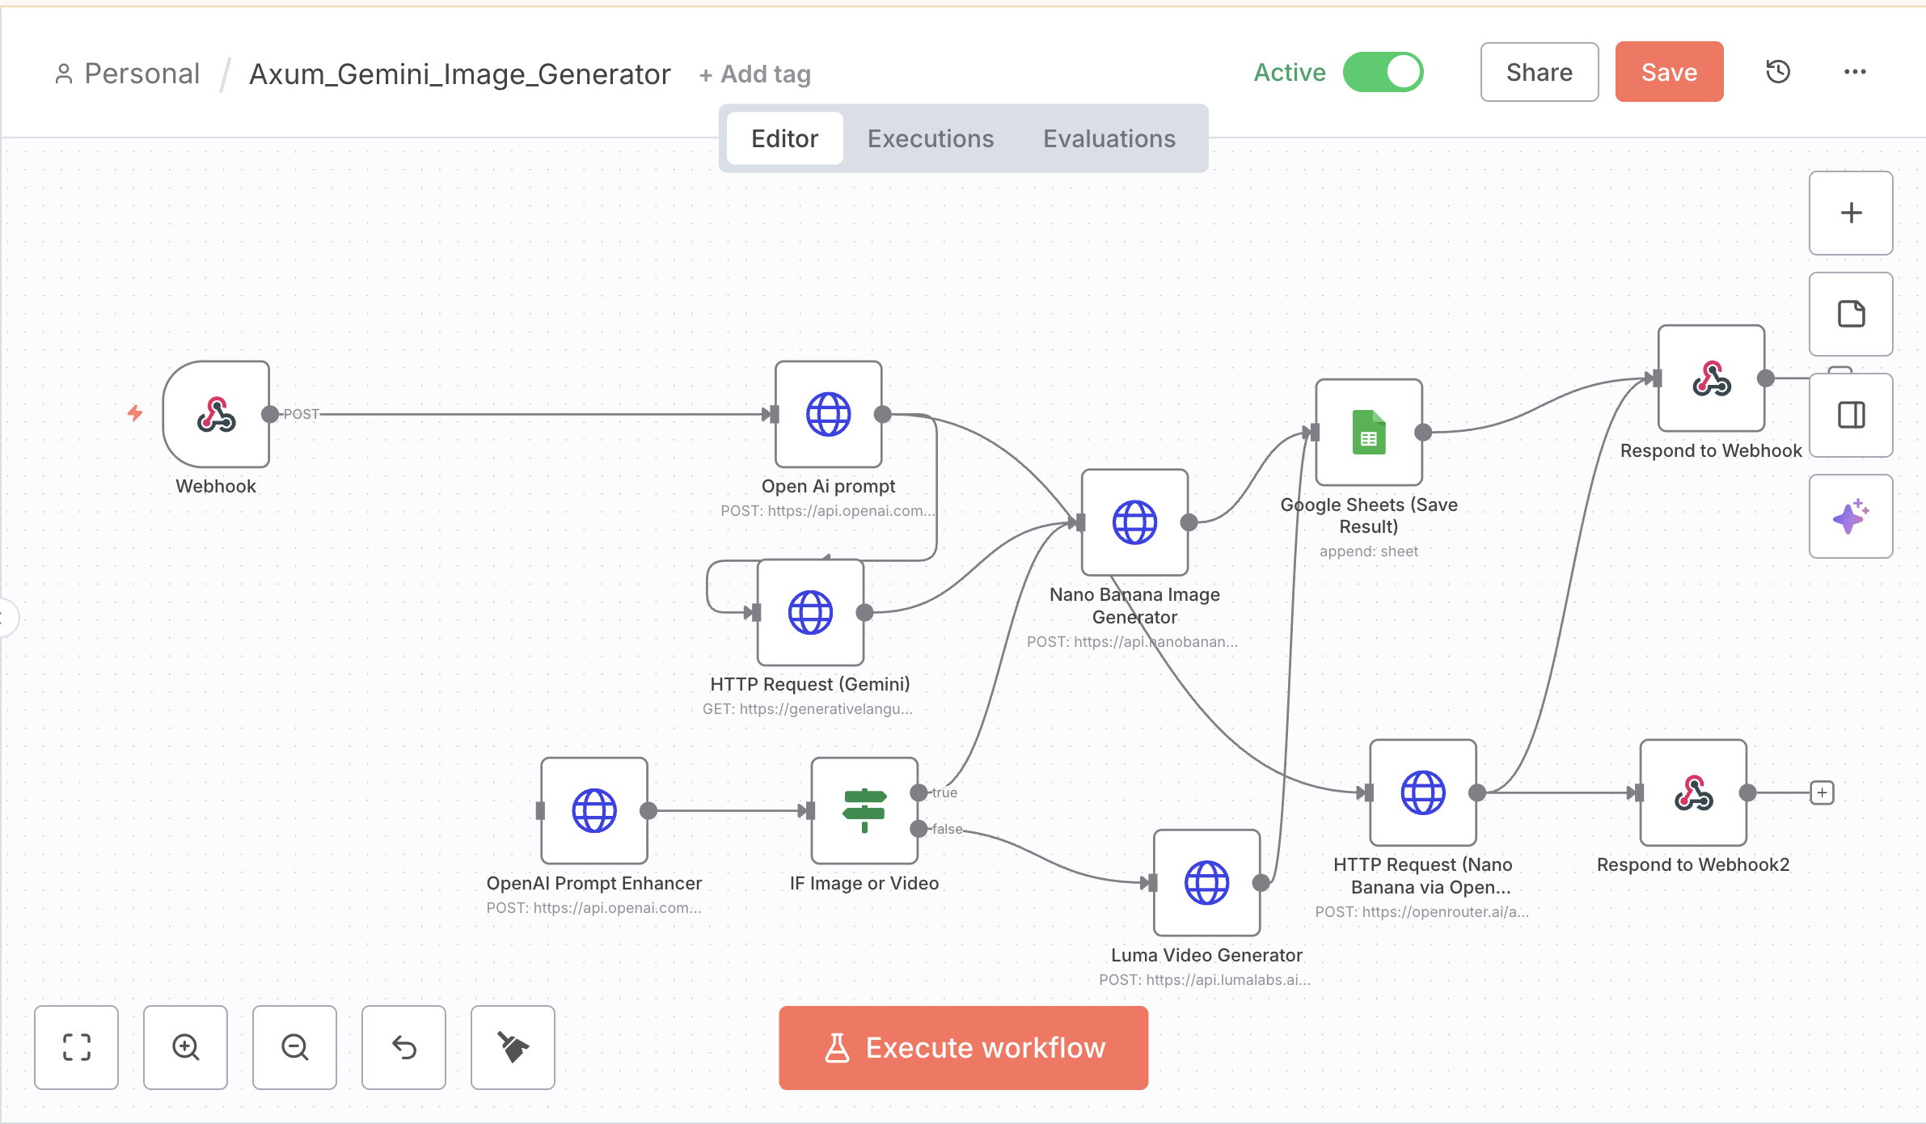Add a sticky note with page icon
1926x1124 pixels.
click(1850, 314)
